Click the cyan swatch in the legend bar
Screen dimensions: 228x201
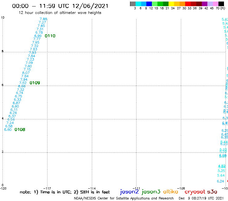pos(138,4)
